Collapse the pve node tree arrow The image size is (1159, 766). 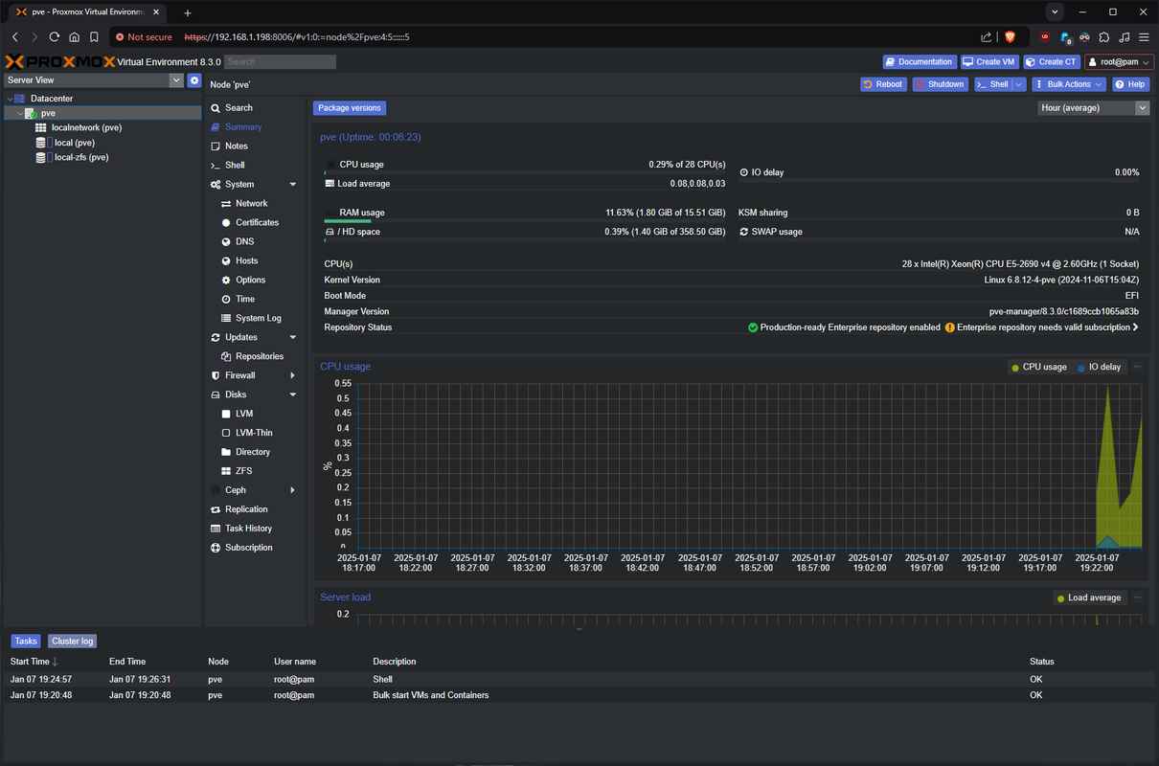click(x=20, y=113)
